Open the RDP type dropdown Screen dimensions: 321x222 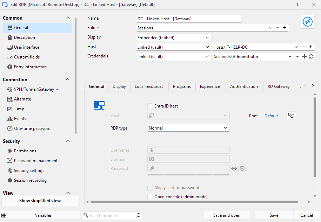point(188,128)
